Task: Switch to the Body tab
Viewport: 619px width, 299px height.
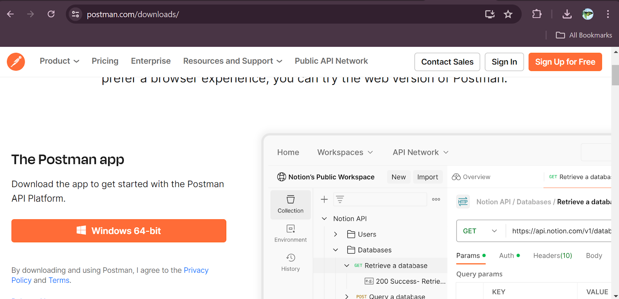Action: 594,256
